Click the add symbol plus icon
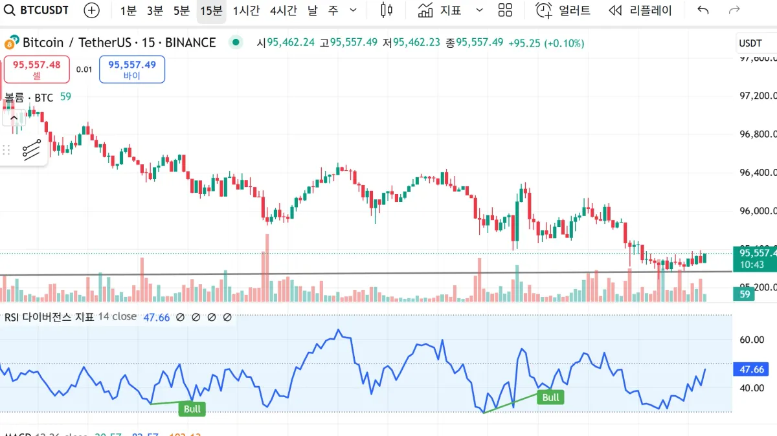This screenshot has width=777, height=436. coord(92,10)
